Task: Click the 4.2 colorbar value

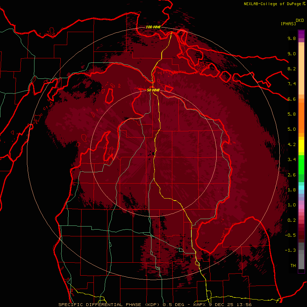Action: click(292, 145)
